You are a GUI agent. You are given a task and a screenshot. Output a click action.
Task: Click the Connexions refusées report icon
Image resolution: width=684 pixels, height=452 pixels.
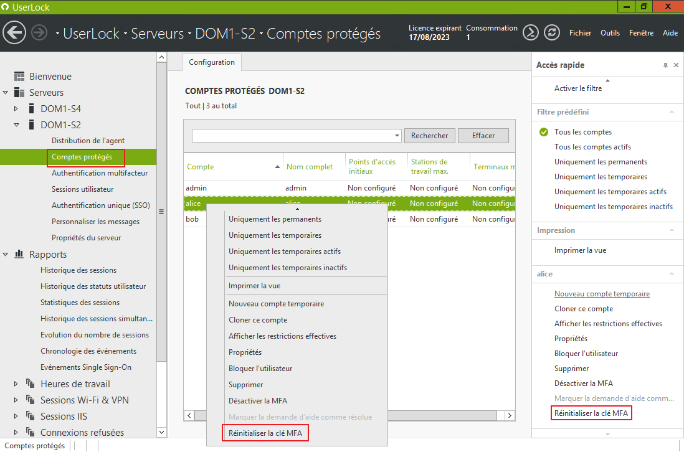click(x=30, y=432)
